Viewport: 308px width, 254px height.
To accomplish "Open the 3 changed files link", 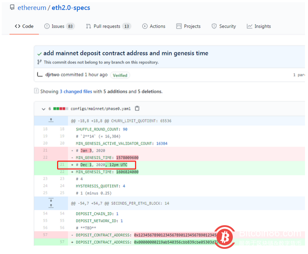I will 76,92.
